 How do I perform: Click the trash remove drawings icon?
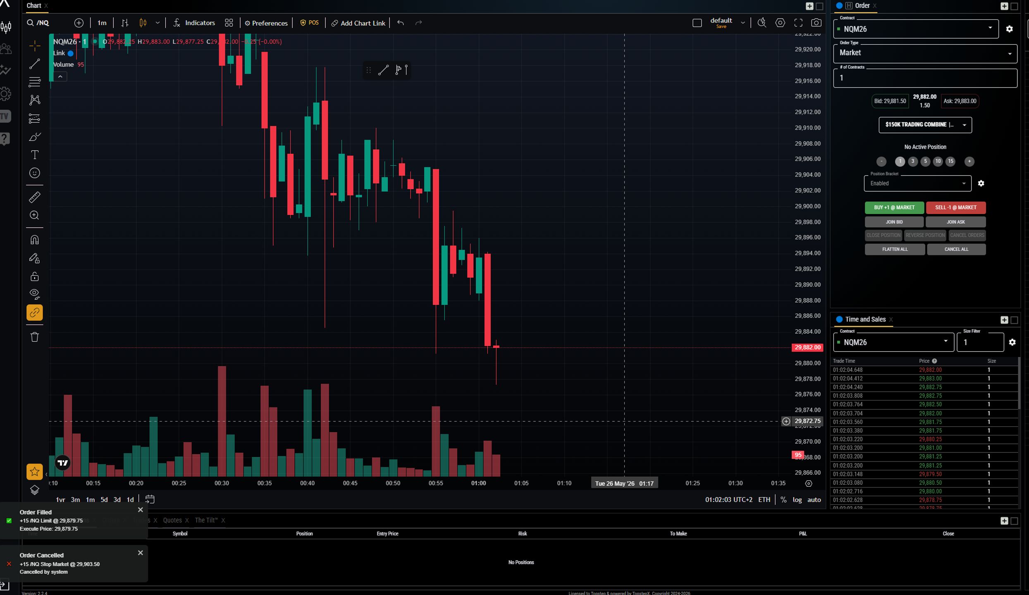(35, 337)
